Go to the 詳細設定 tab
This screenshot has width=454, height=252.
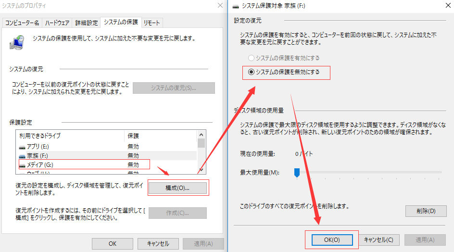coord(86,23)
